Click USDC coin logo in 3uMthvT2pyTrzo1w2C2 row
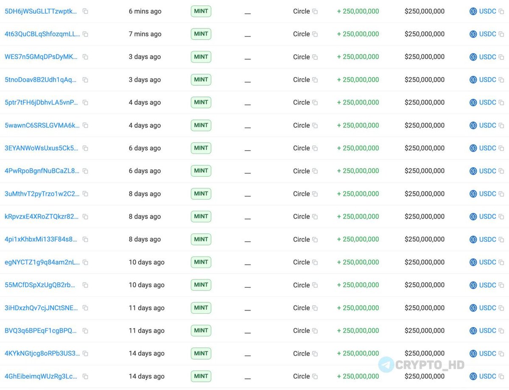 pos(473,194)
